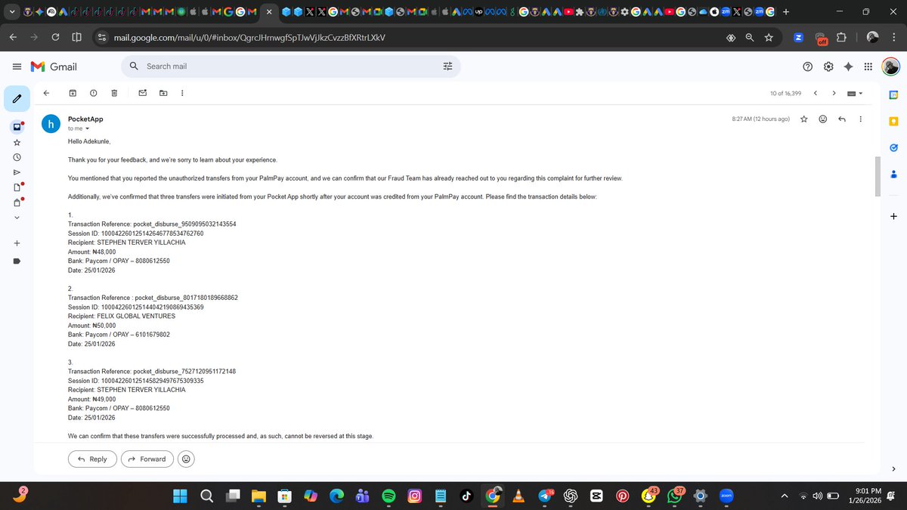Show hidden tray icons chevron

pos(785,496)
